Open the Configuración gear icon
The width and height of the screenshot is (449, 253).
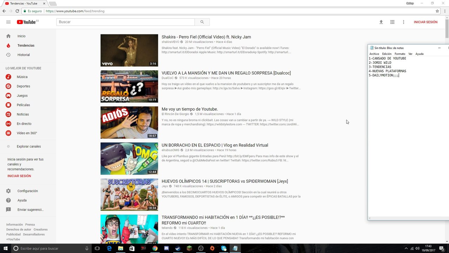pos(8,191)
